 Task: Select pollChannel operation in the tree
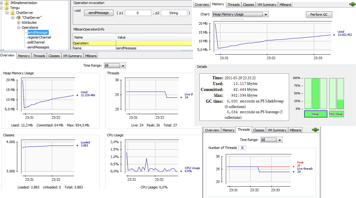[x=36, y=42]
